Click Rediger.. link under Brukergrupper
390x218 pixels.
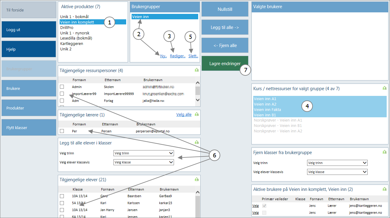(x=178, y=56)
